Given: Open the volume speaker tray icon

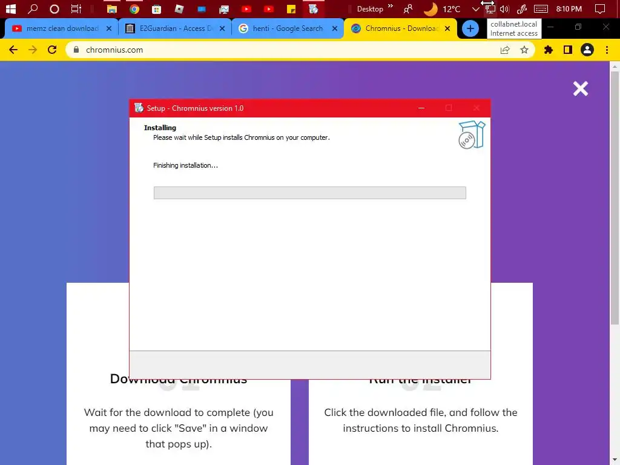Looking at the screenshot, I should pyautogui.click(x=504, y=9).
